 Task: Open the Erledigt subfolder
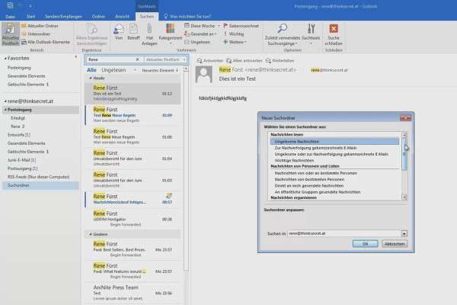(x=18, y=118)
